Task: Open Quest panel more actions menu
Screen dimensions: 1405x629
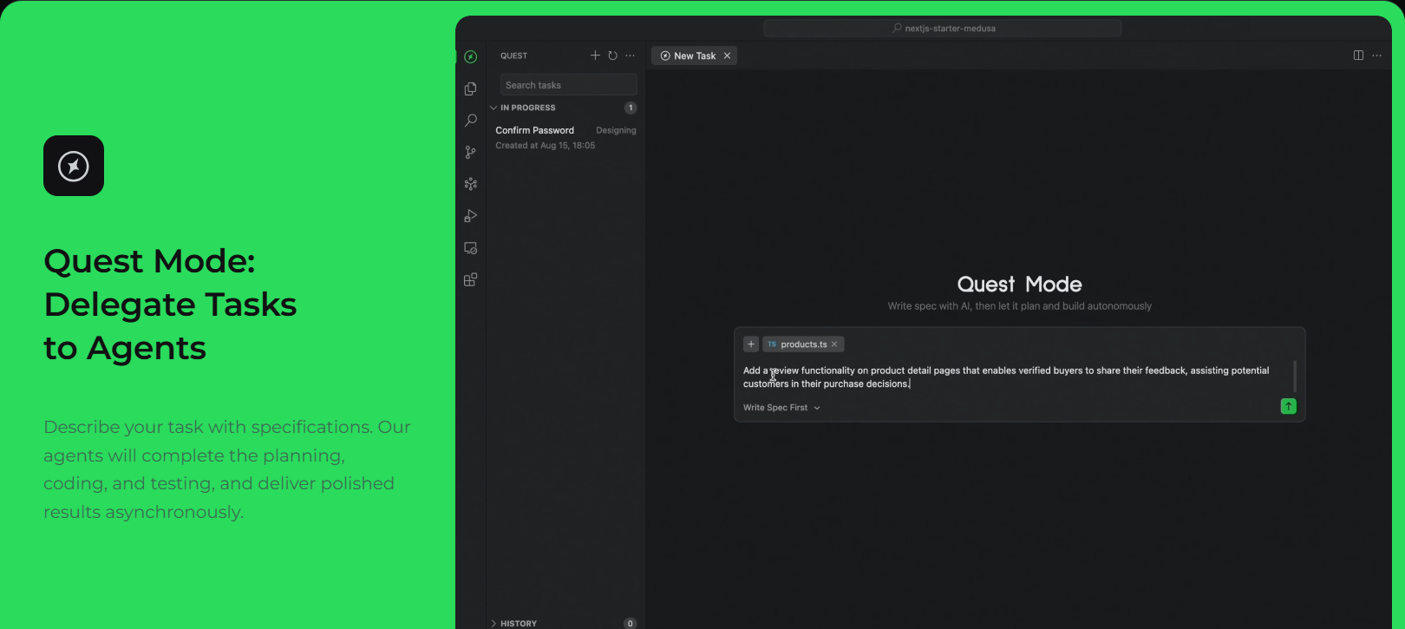Action: (630, 56)
